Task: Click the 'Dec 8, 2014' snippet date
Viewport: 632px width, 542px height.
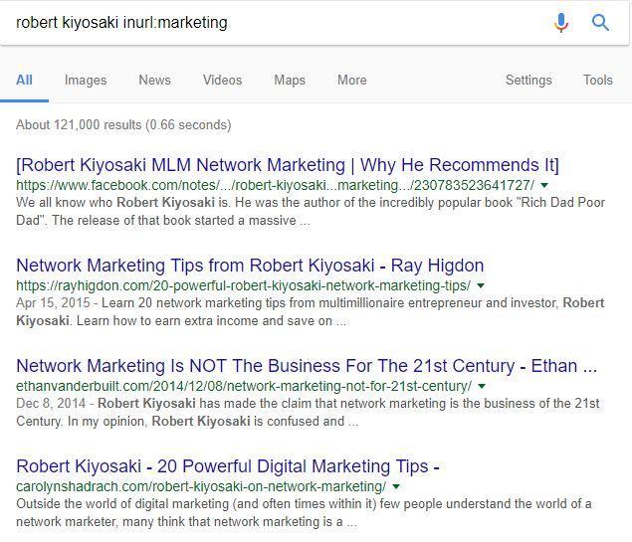Action: [x=51, y=403]
